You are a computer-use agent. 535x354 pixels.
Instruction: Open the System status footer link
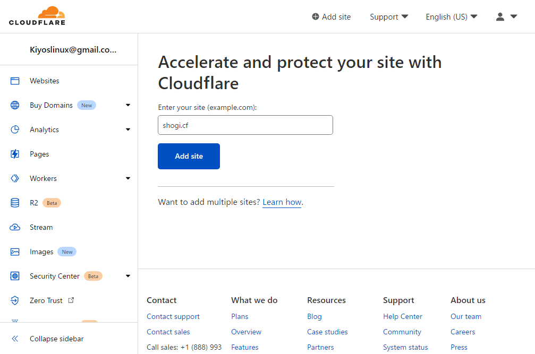tap(405, 347)
